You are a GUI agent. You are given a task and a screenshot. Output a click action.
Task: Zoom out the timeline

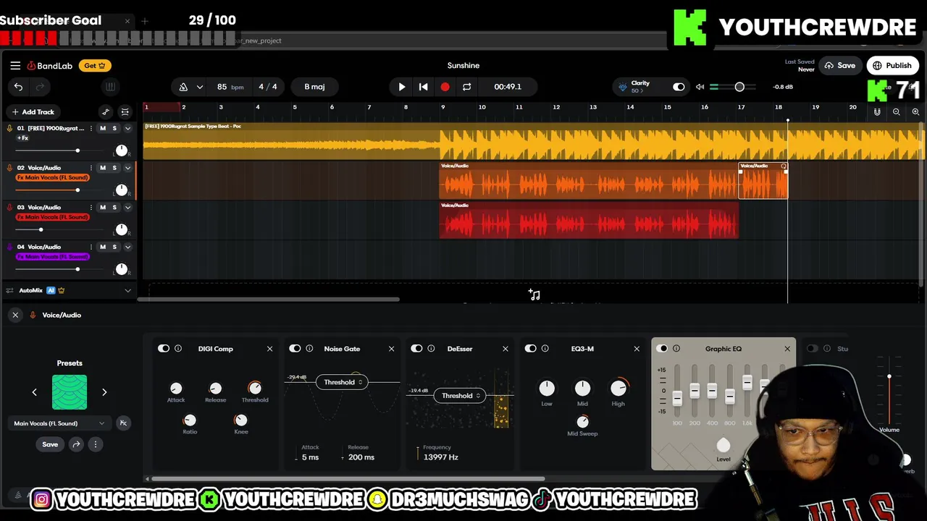pos(897,112)
